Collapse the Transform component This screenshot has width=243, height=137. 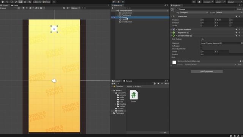[171, 16]
